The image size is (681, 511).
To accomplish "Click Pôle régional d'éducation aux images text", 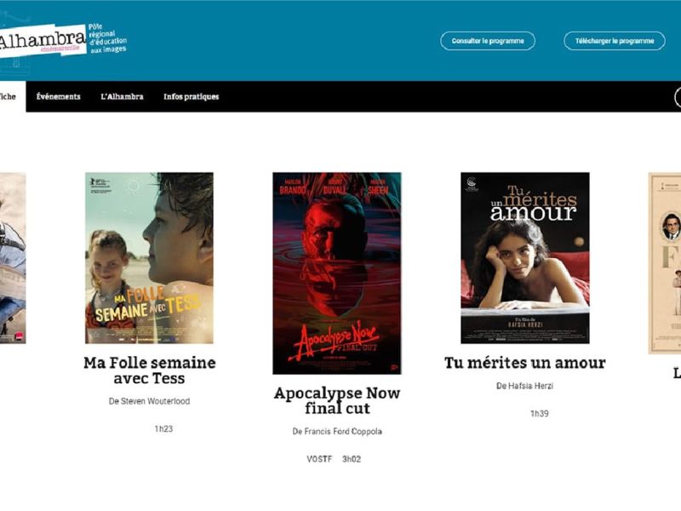I will [108, 38].
